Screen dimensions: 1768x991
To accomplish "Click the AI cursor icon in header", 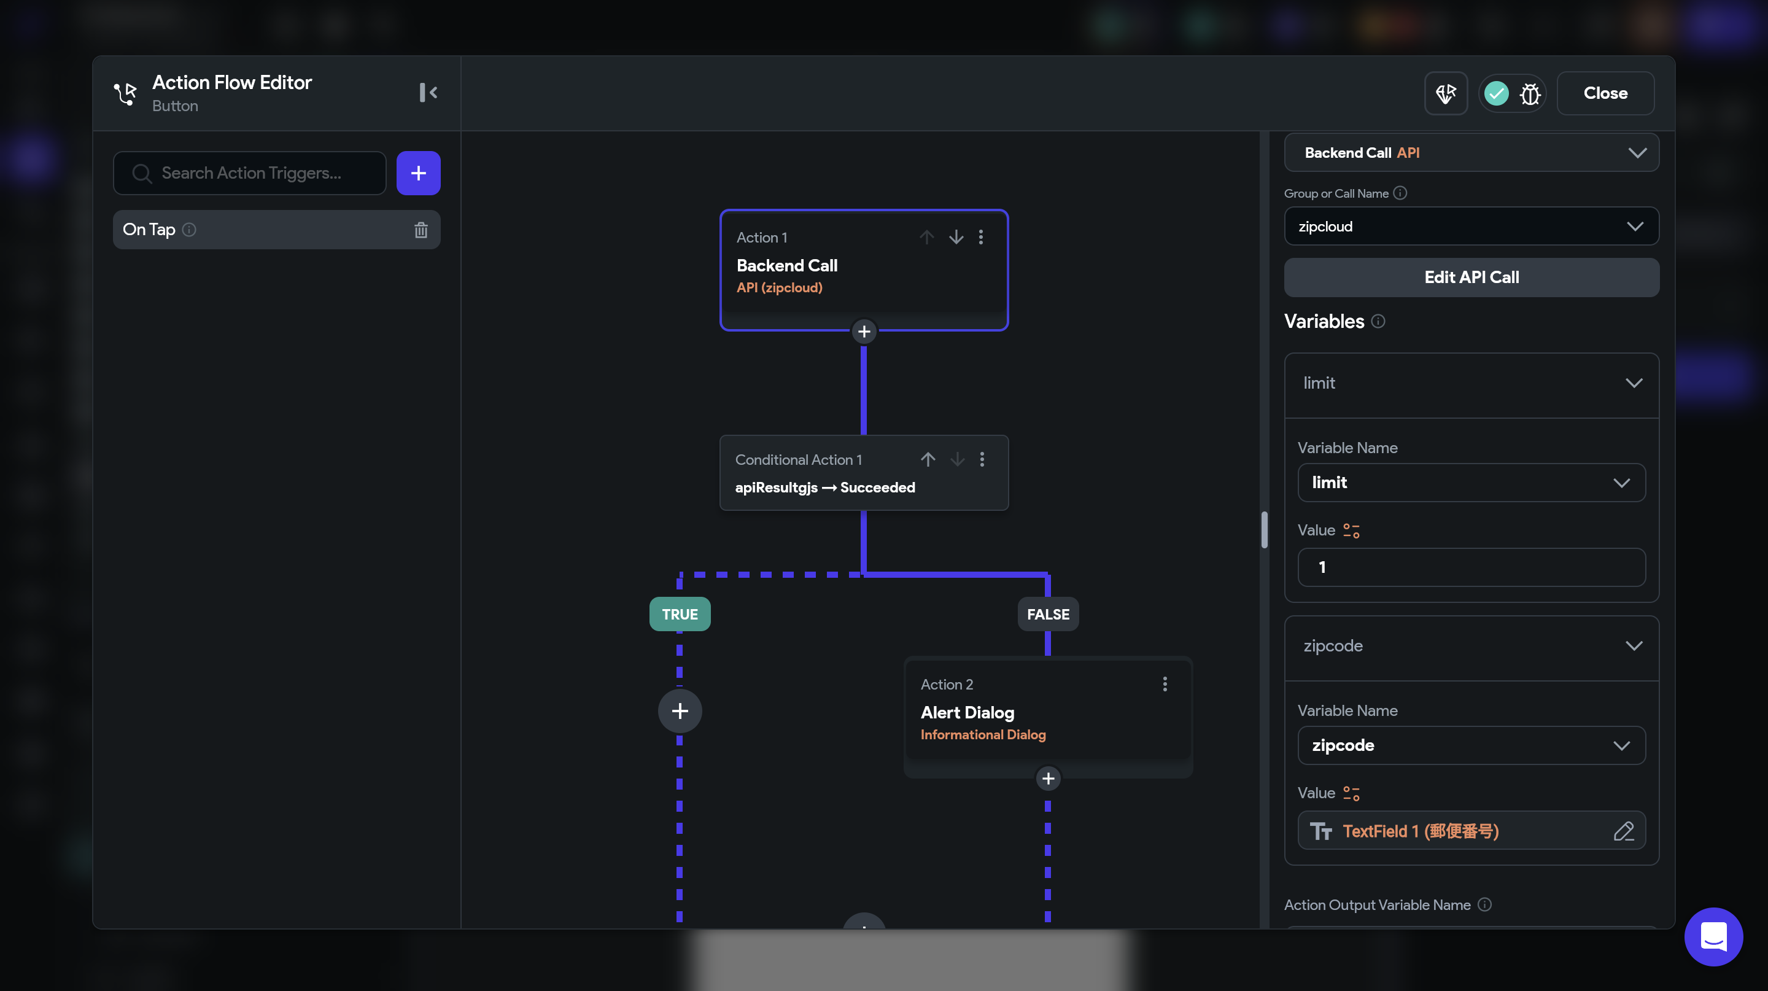I will (x=1446, y=93).
